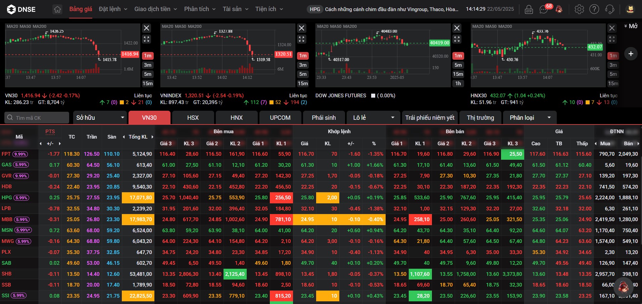The image size is (642, 304).
Task: Switch to the Phái sinh tab
Action: pyautogui.click(x=324, y=118)
